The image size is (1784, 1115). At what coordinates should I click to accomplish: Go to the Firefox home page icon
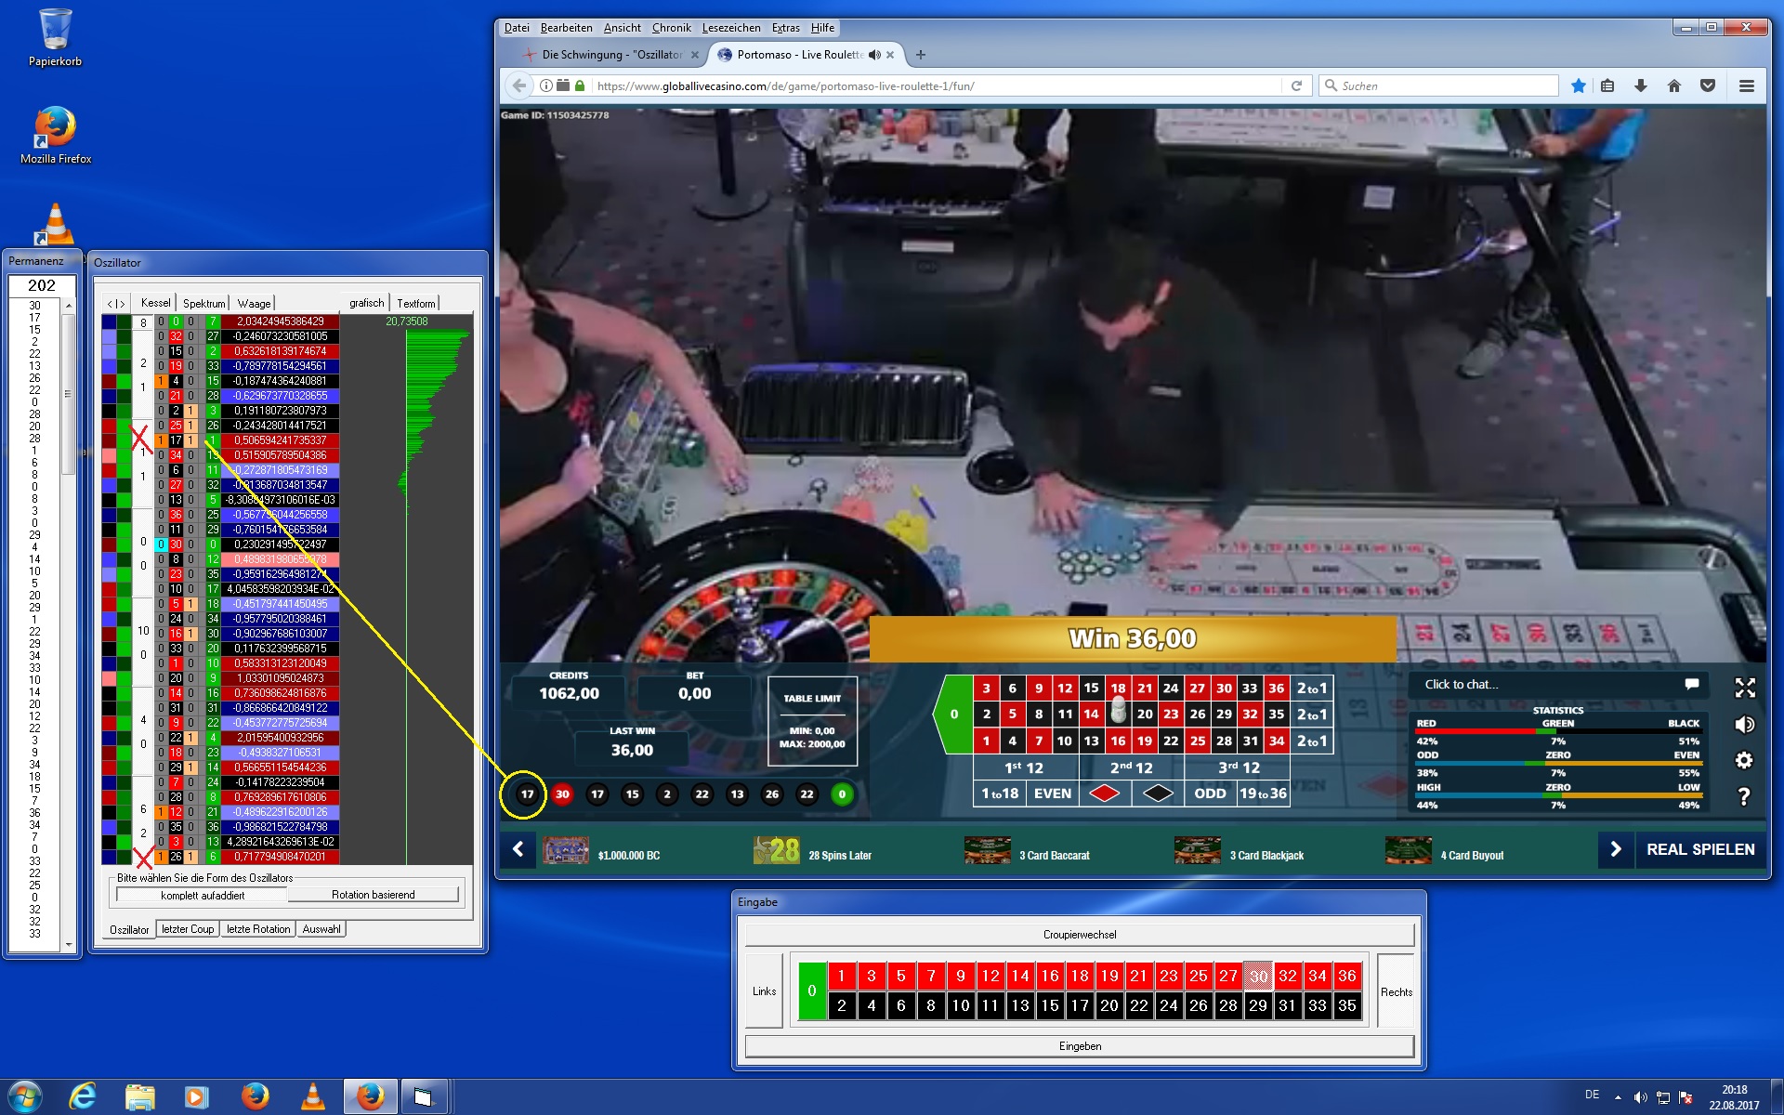[1674, 85]
